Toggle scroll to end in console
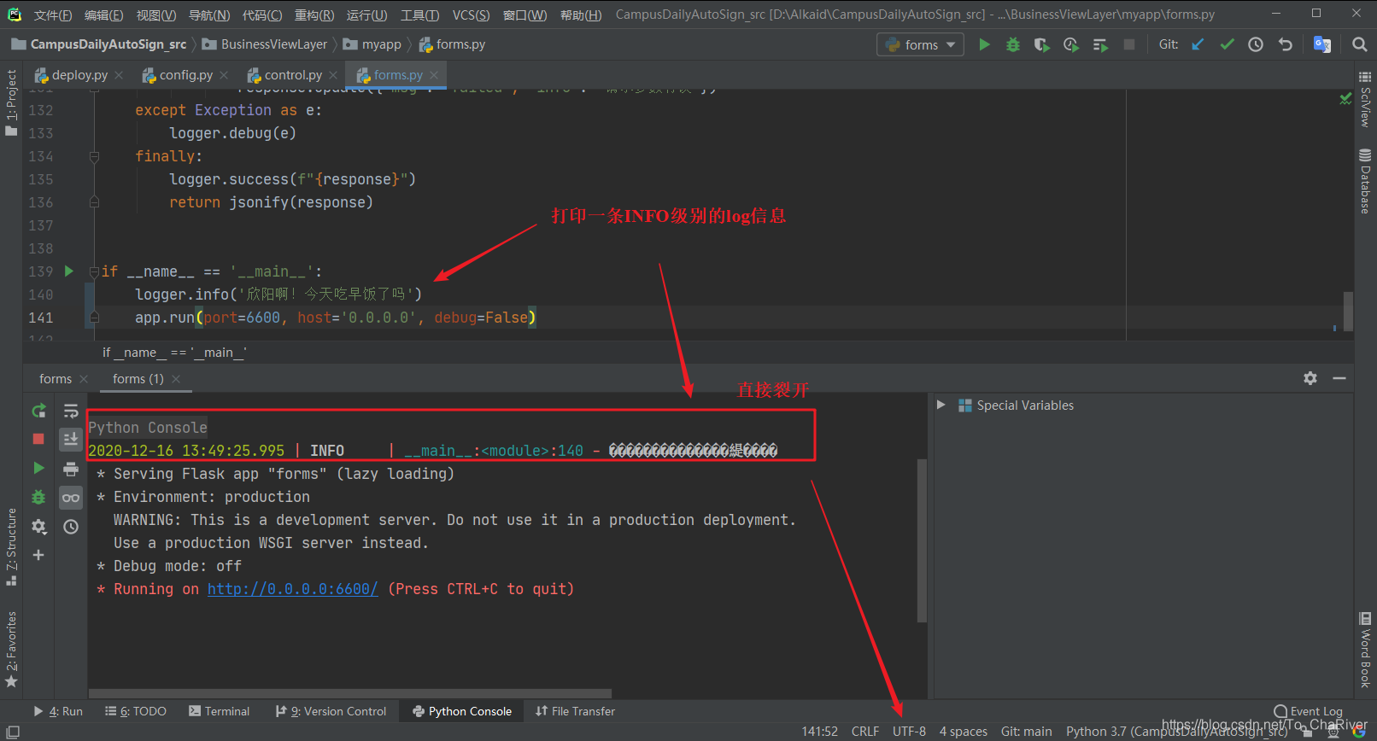 pos(71,439)
